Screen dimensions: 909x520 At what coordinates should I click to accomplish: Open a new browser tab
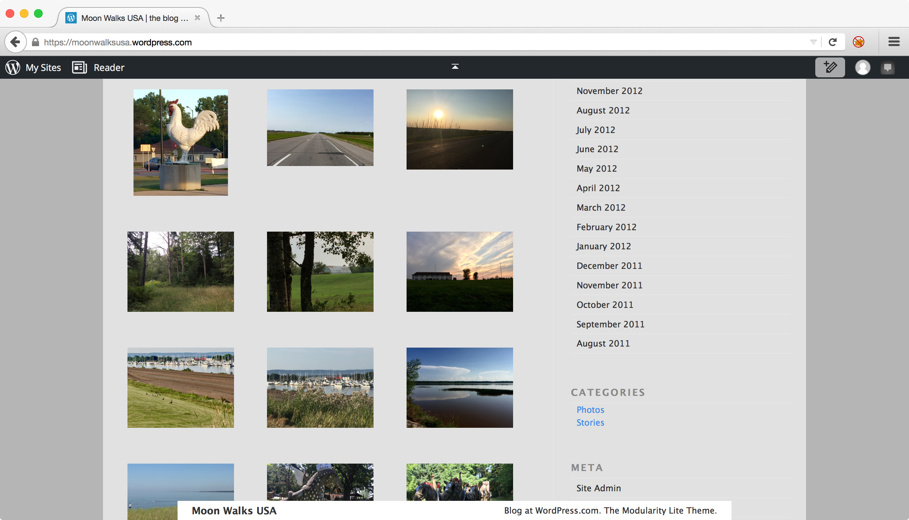coord(221,18)
